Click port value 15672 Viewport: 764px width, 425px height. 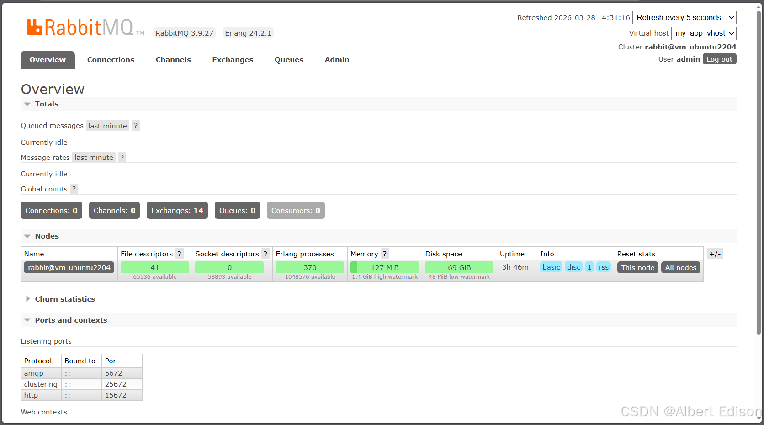tap(116, 395)
